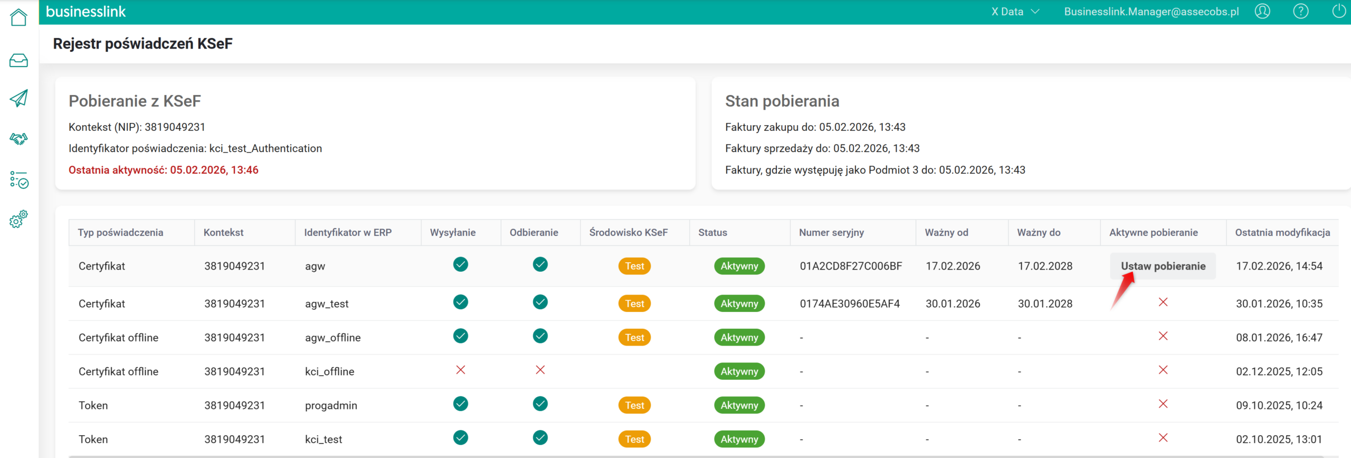Open the help question mark icon
The image size is (1351, 458).
point(1300,12)
